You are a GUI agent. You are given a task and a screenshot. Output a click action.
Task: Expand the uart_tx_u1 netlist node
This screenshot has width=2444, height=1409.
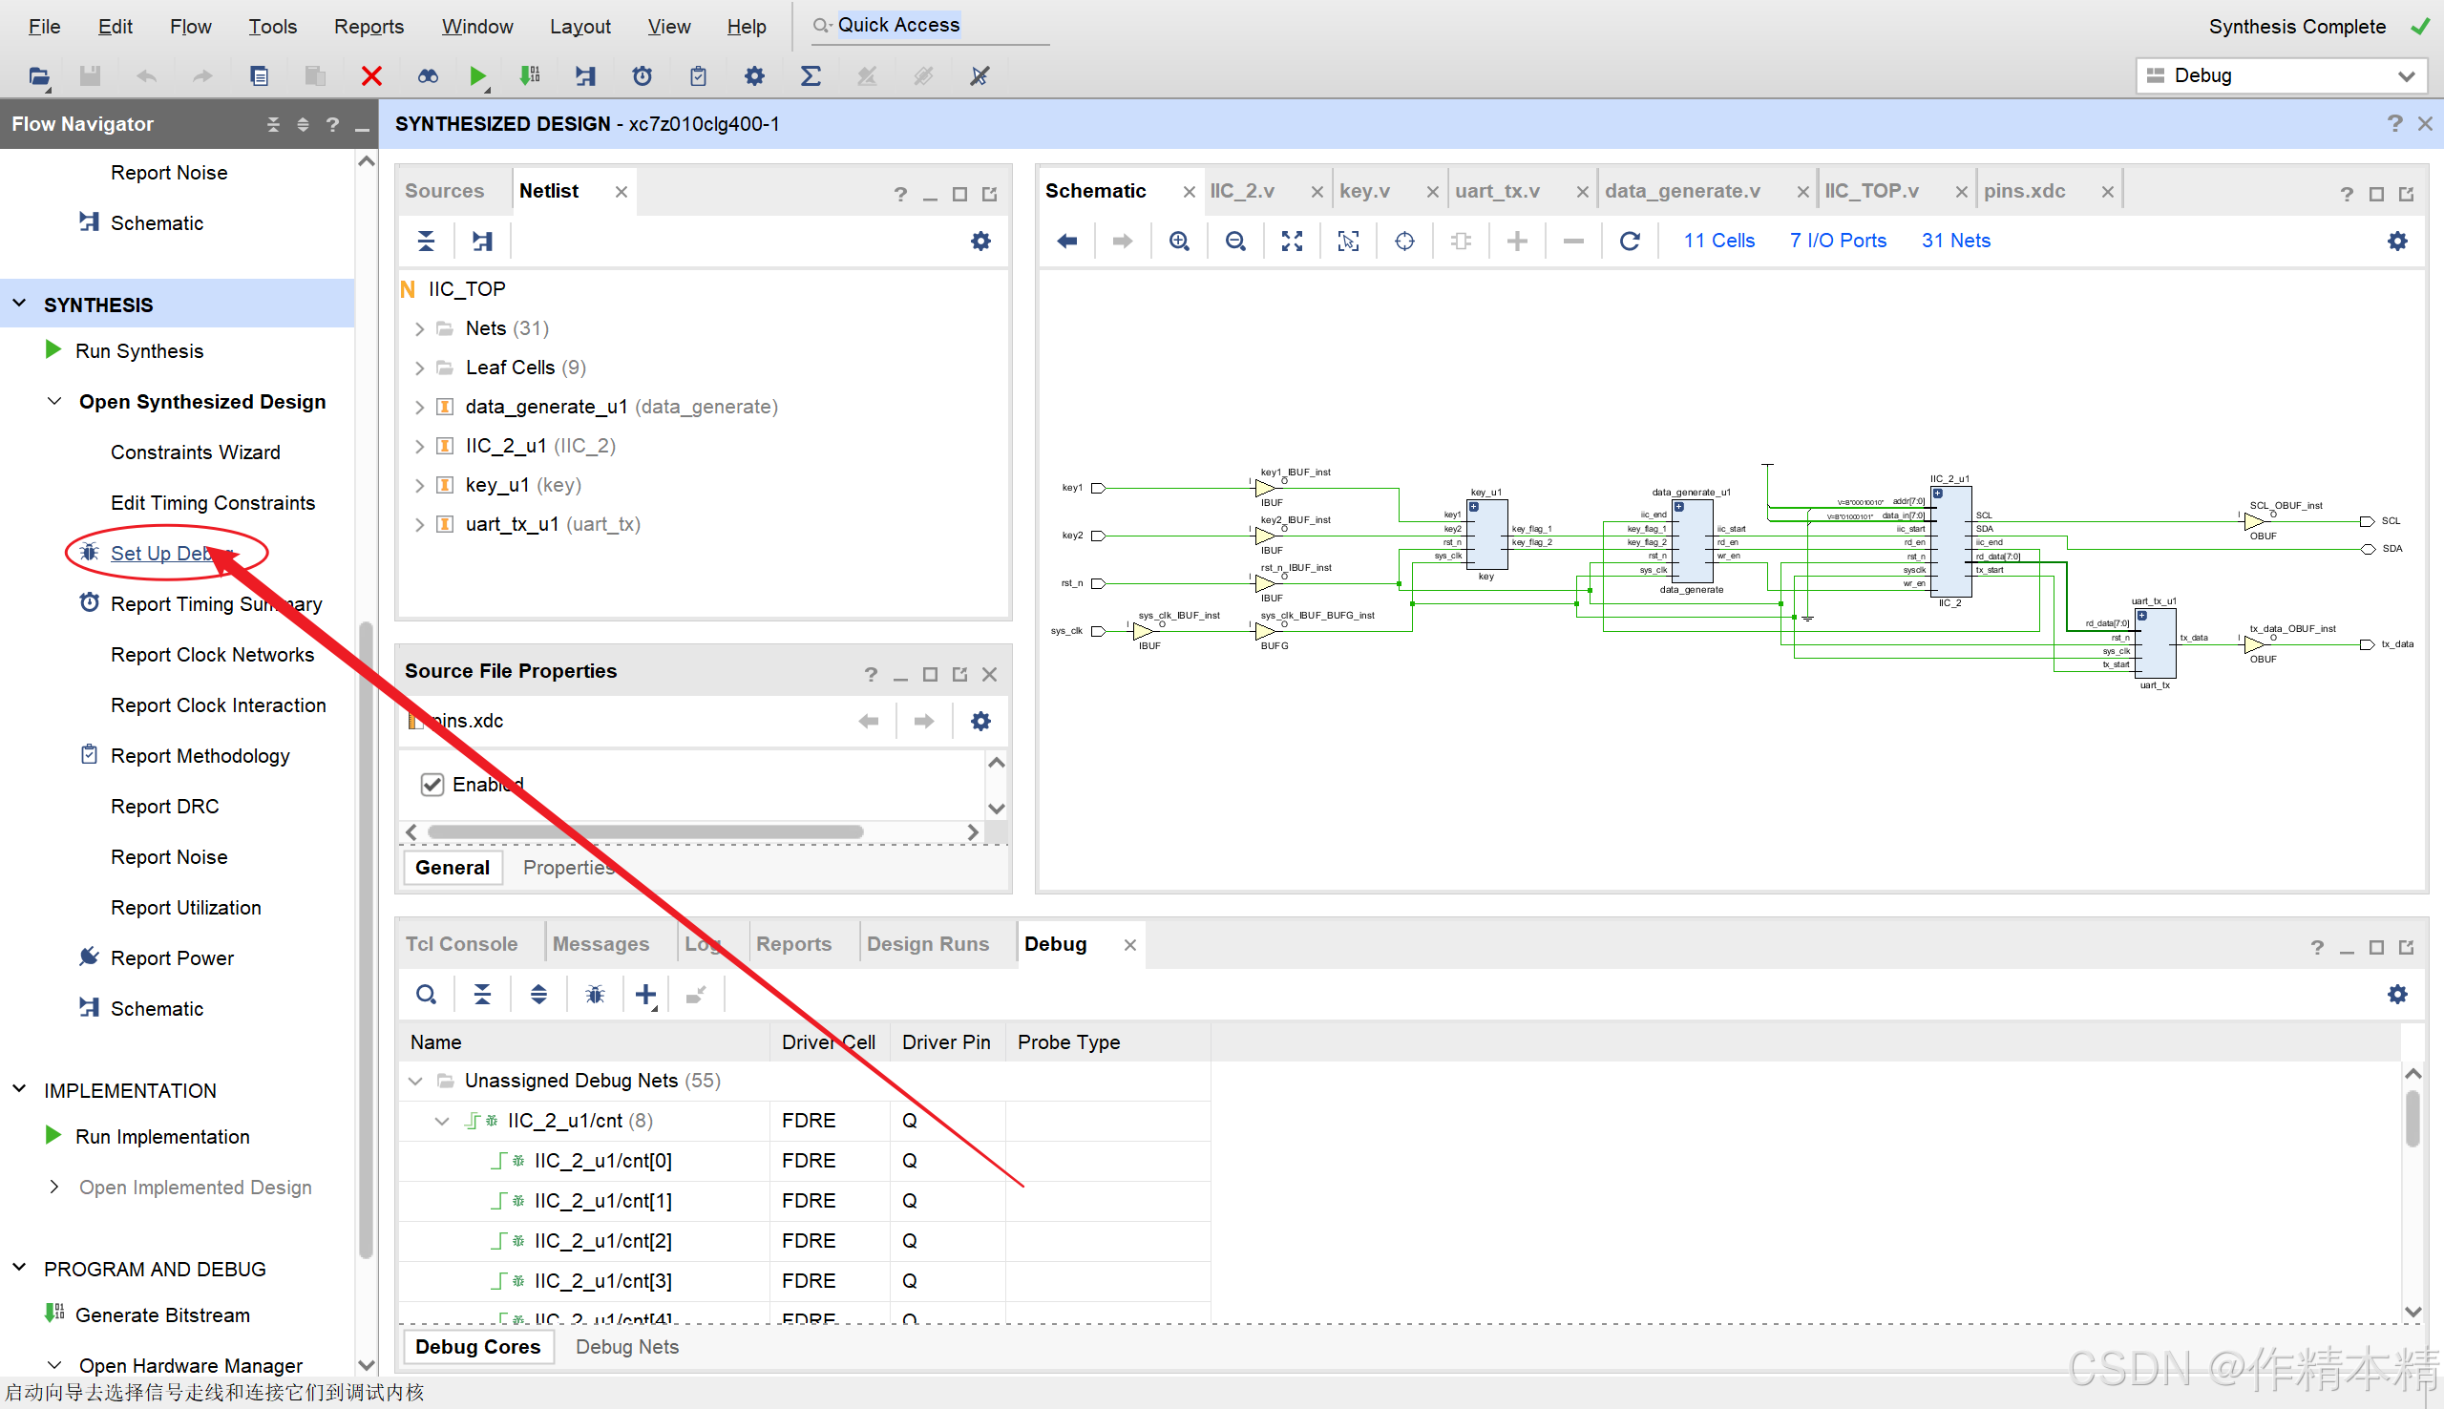point(420,524)
